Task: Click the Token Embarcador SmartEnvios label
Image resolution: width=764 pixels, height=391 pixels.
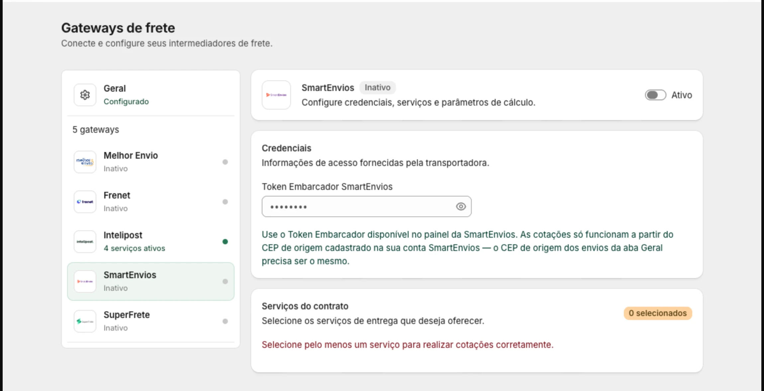Action: click(327, 187)
